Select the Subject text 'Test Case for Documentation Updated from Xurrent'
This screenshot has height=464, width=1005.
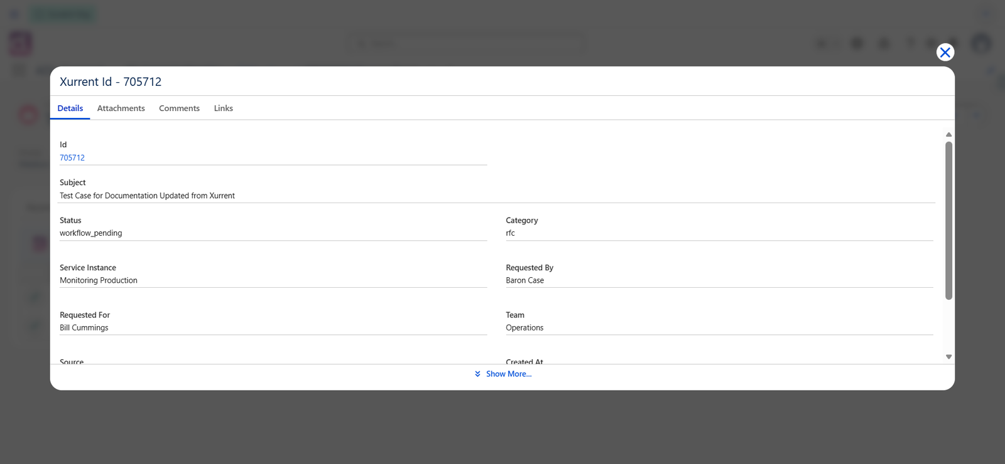147,196
